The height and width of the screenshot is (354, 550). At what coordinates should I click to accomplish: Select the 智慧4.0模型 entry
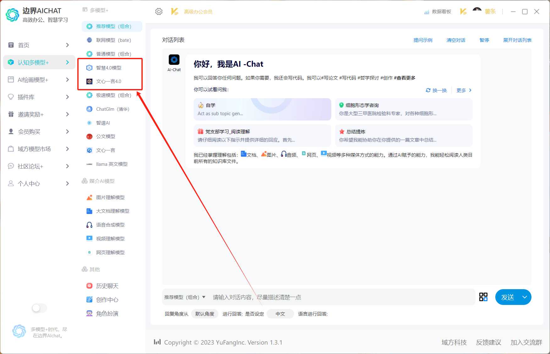(108, 68)
